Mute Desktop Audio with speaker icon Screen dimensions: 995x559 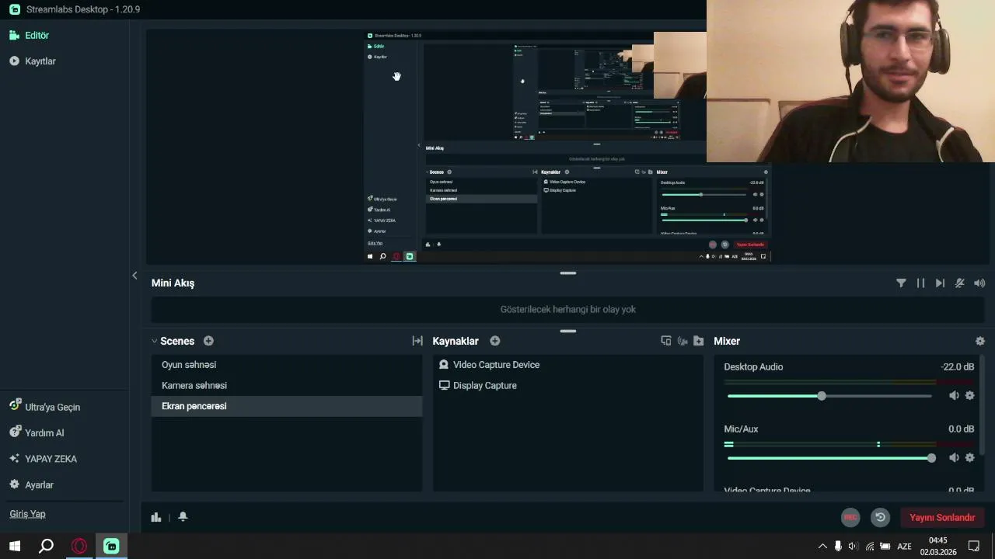[x=954, y=396]
